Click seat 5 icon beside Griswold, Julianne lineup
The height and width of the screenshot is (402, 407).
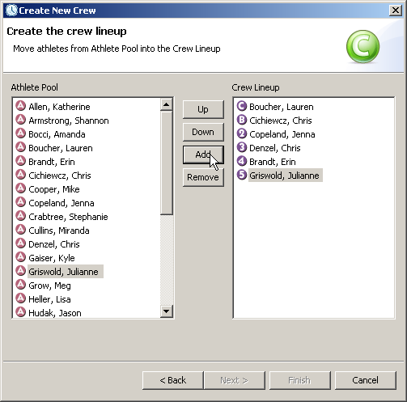[242, 175]
